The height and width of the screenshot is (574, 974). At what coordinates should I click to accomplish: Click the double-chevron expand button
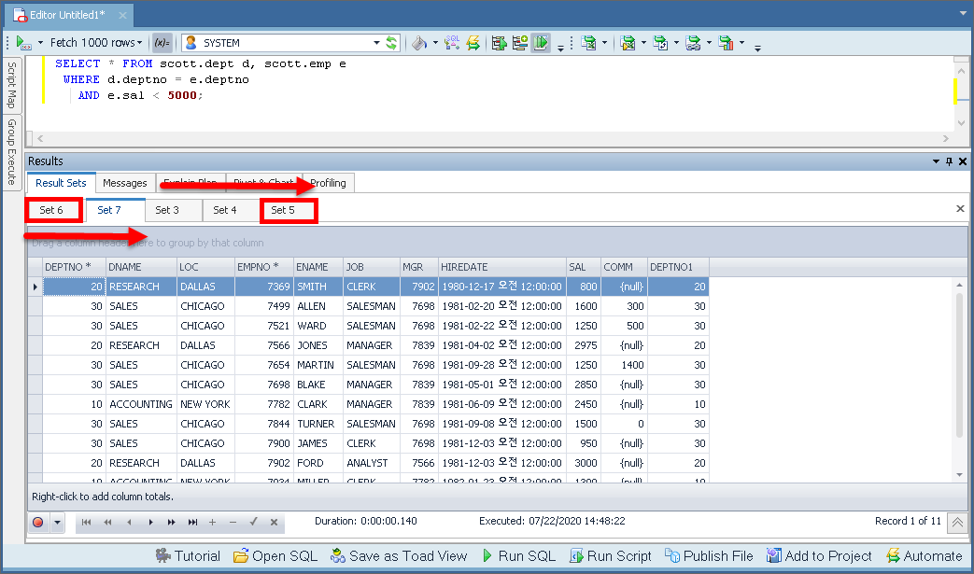(957, 523)
